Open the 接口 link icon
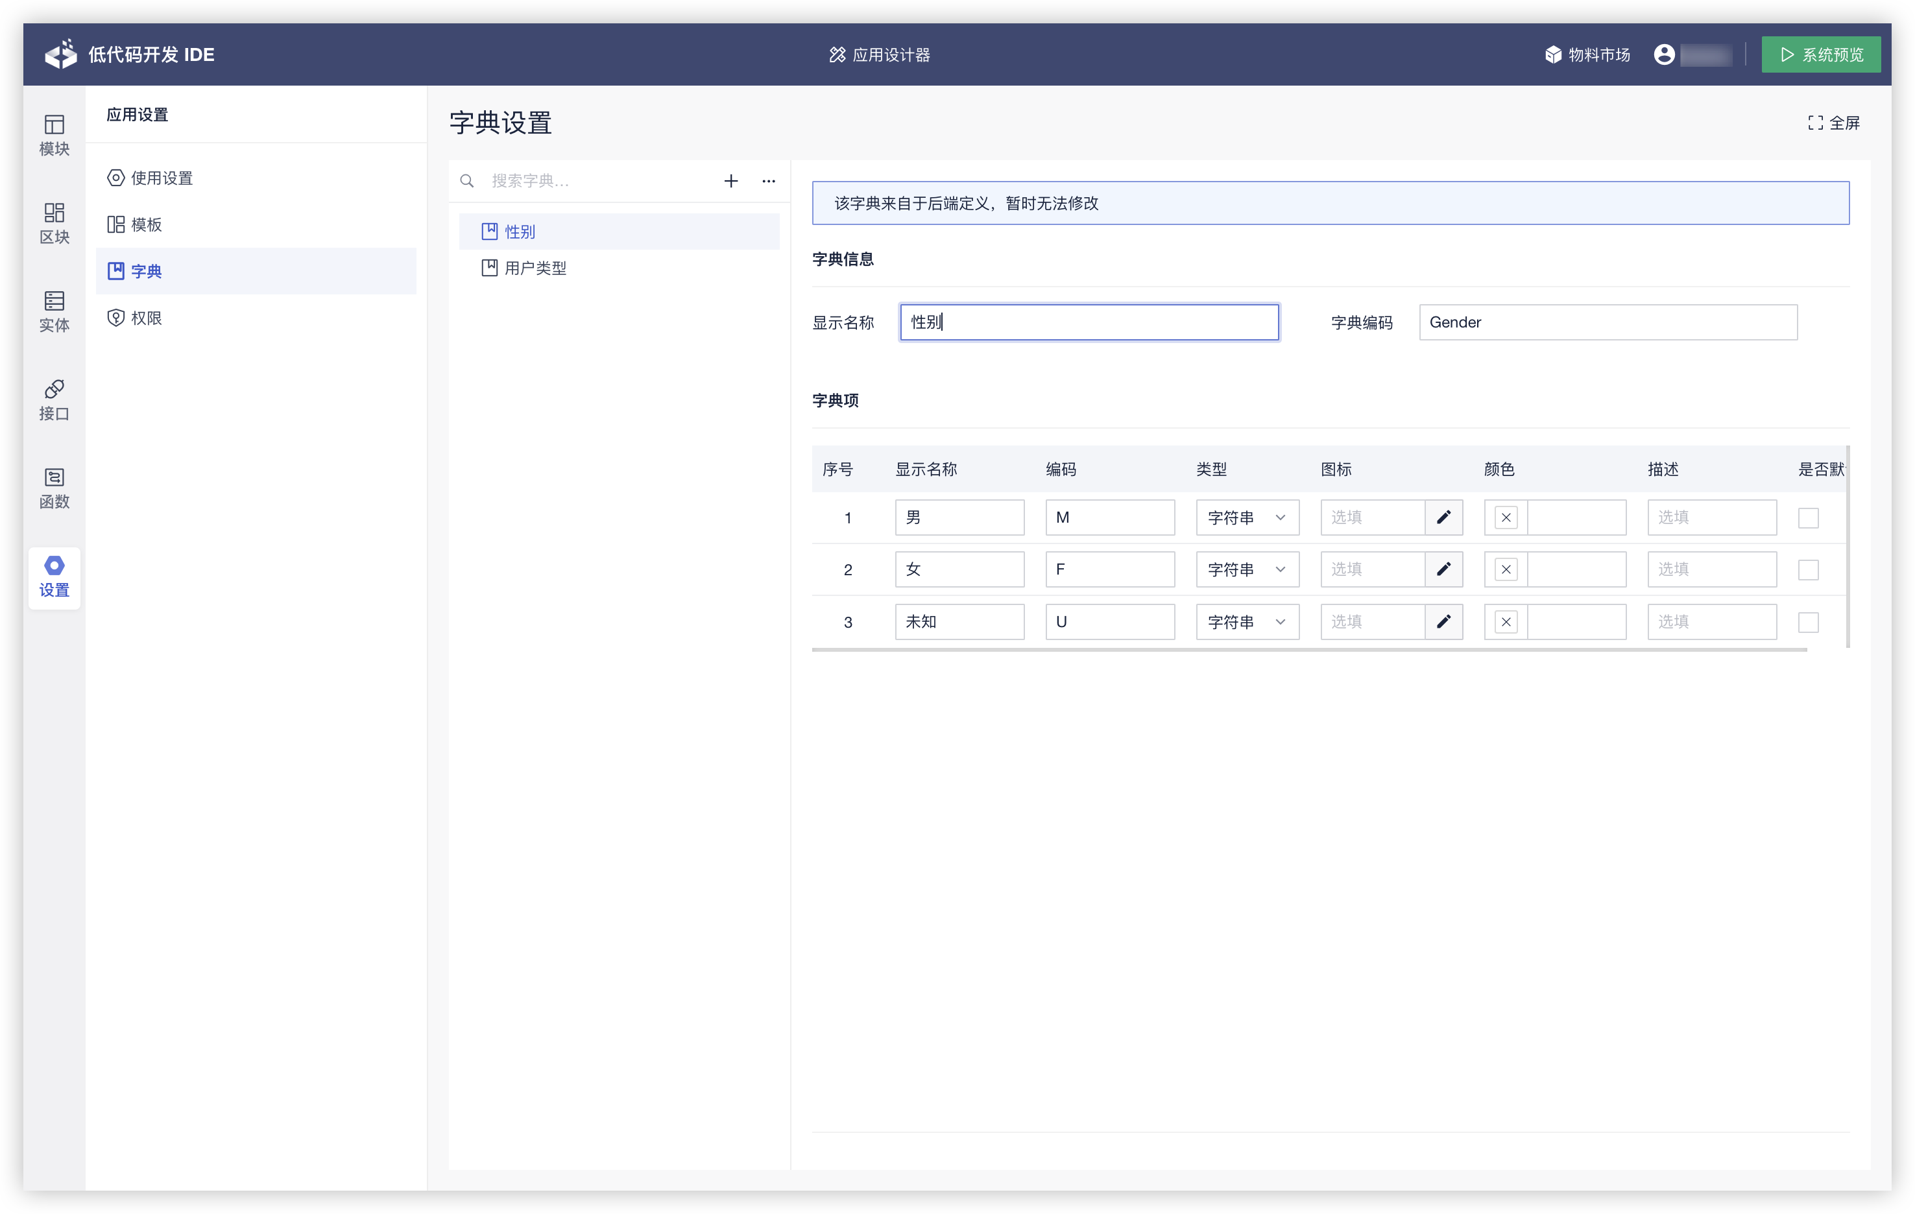 point(54,399)
